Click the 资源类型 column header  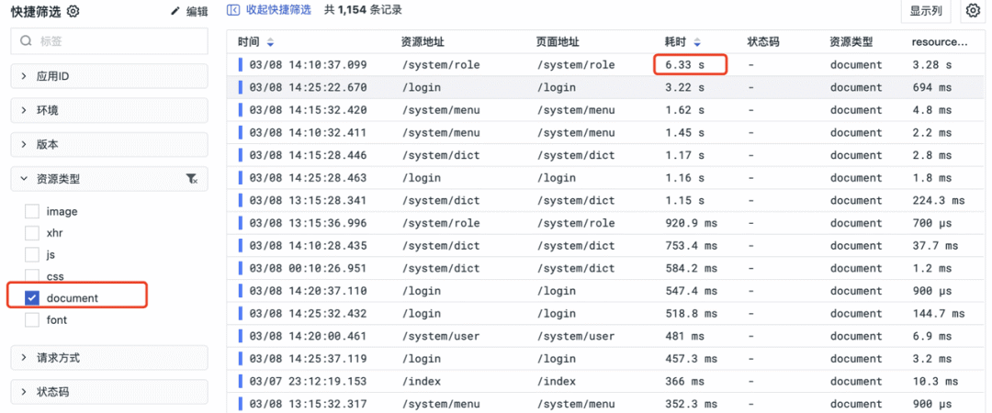click(851, 42)
